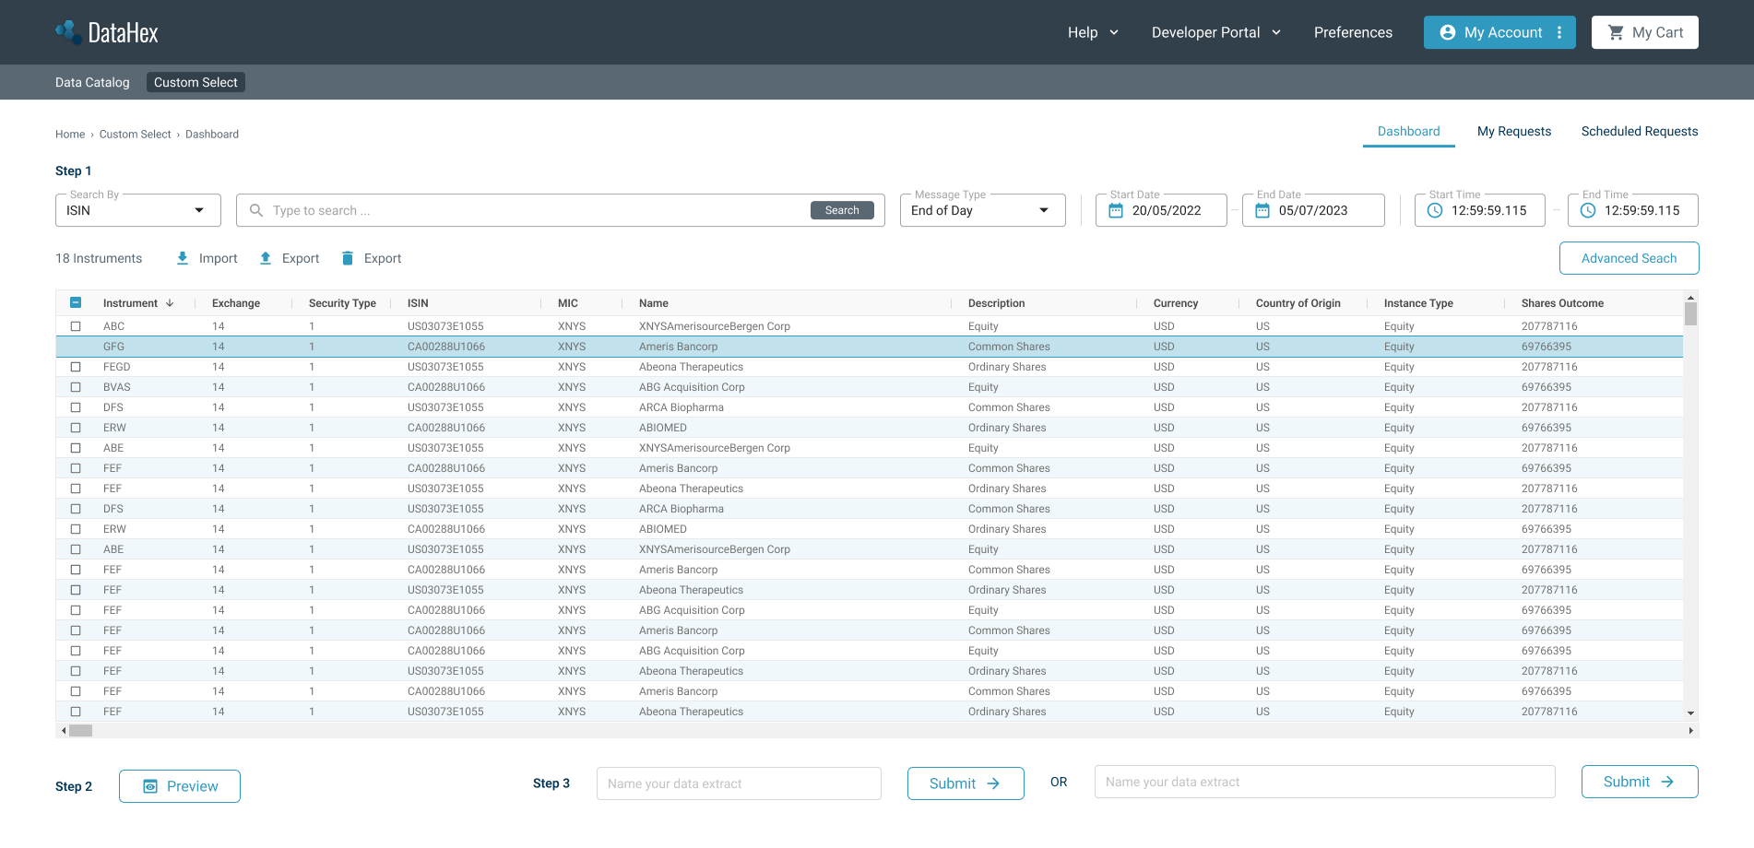Click the My Account user icon
This screenshot has width=1754, height=848.
1448,32
